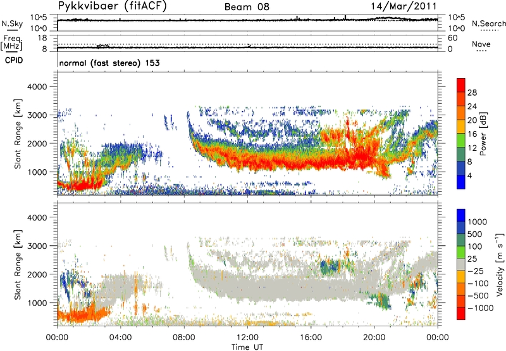Click the date '14/Mar/2011'
This screenshot has height=351, width=506.
(404, 6)
